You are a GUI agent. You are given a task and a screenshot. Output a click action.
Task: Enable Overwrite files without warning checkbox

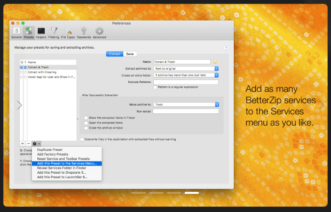point(82,139)
